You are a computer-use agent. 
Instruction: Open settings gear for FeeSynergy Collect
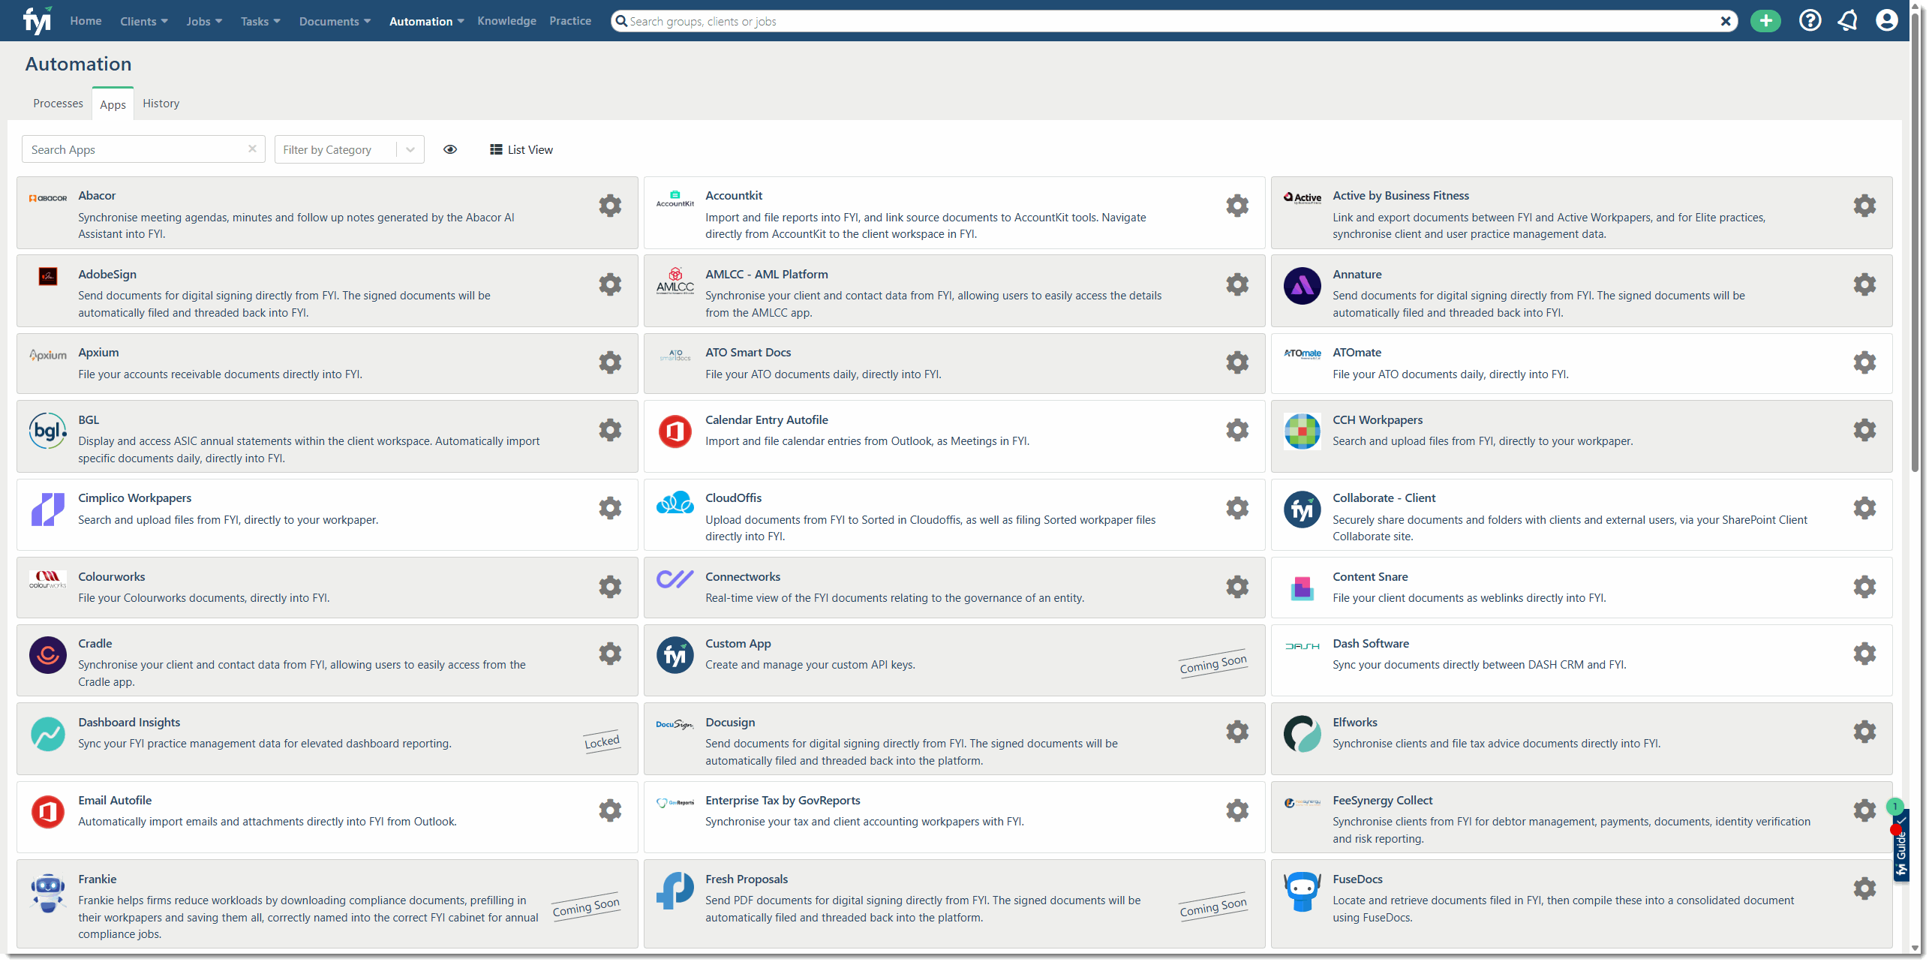tap(1864, 810)
